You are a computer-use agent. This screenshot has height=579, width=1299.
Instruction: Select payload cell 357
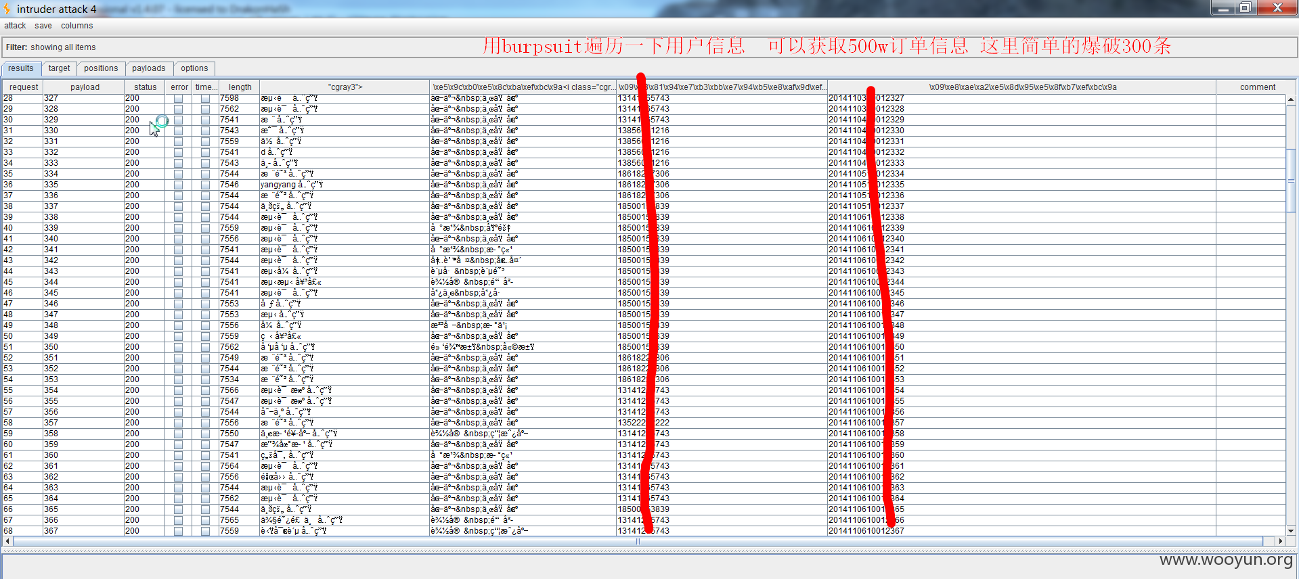click(84, 423)
